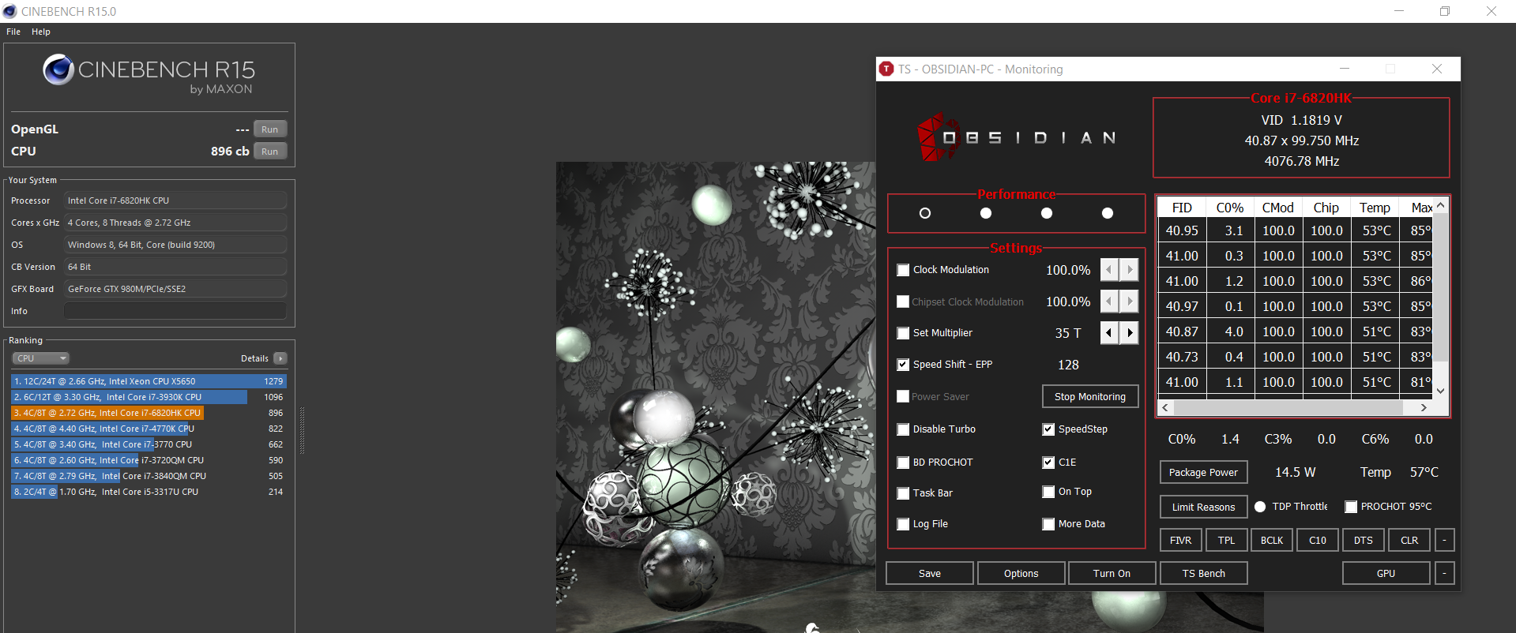The image size is (1516, 633).
Task: Toggle the Task Bar checkbox
Action: click(x=903, y=493)
